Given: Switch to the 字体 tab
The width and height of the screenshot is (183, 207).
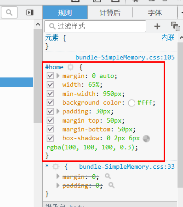Looking at the screenshot, I should coord(155,12).
